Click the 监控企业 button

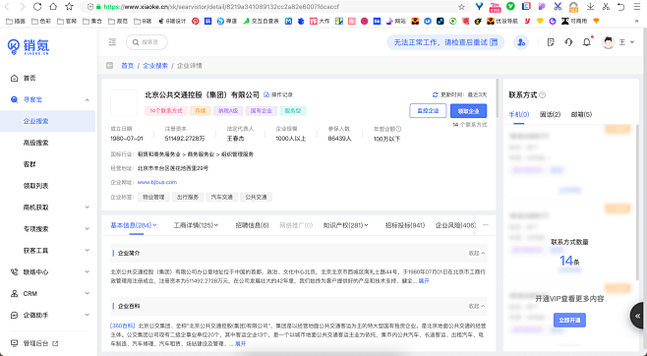[428, 110]
